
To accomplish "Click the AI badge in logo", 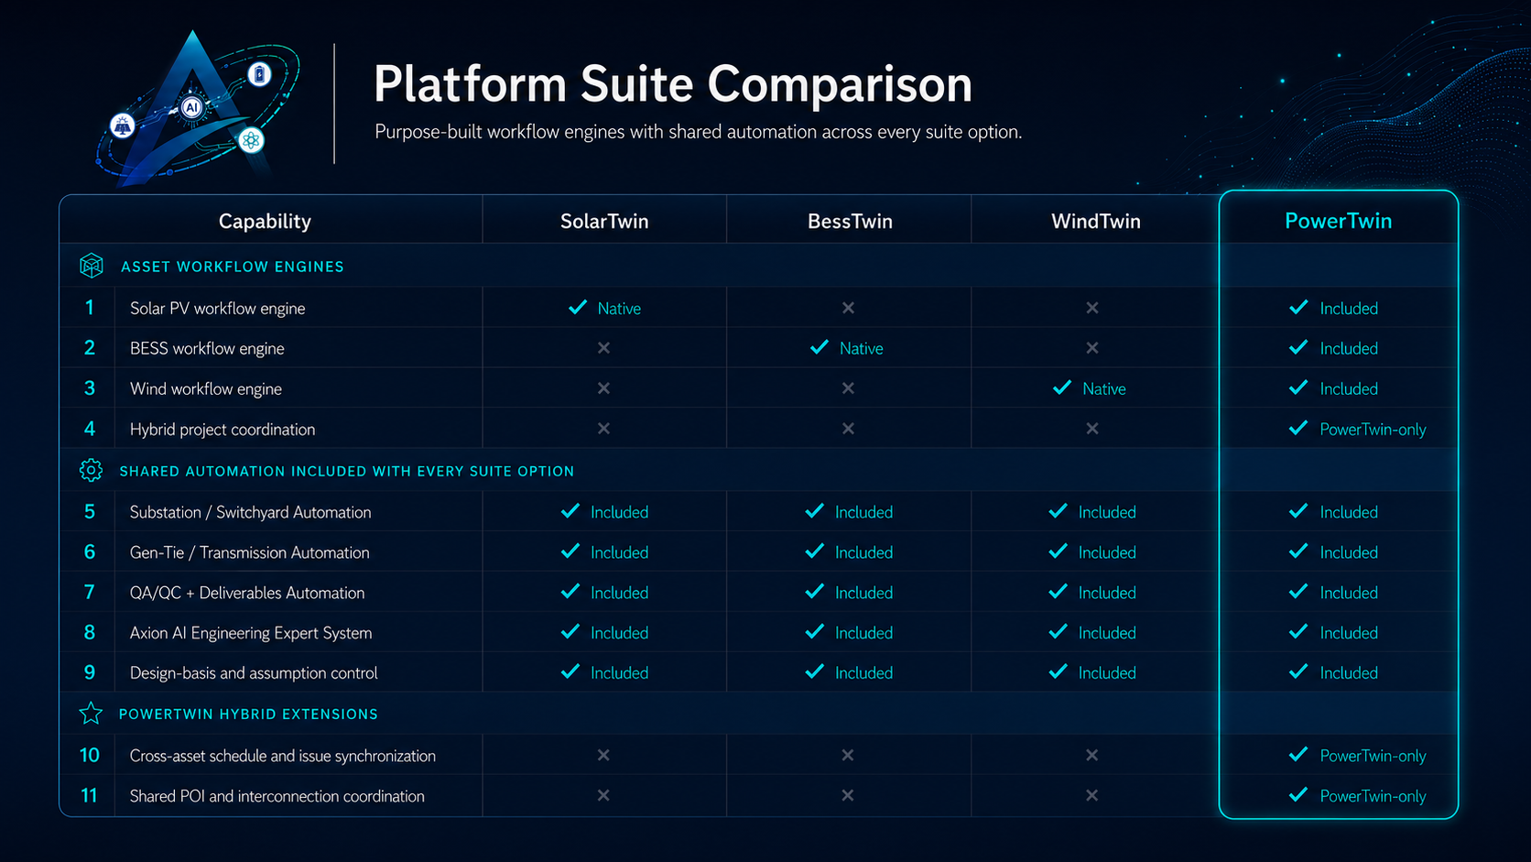I will pos(191,107).
